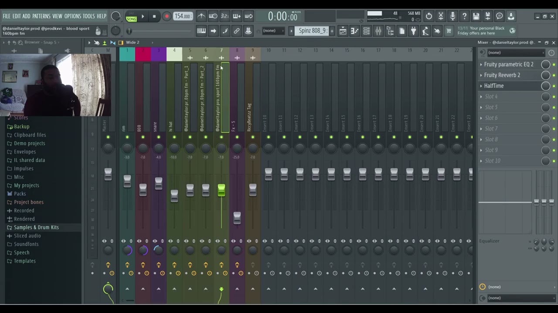The height and width of the screenshot is (313, 558).
Task: Click the Master track volume fader
Action: 108,174
